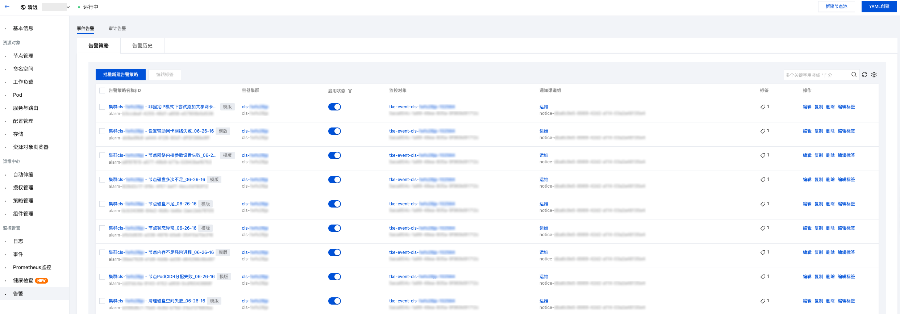Click tag icon in 节点磁盘多次不足 row
This screenshot has width=900, height=314.
click(763, 180)
